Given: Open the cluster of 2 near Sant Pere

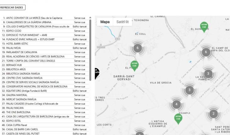Looking at the screenshot, I should [x=213, y=114].
